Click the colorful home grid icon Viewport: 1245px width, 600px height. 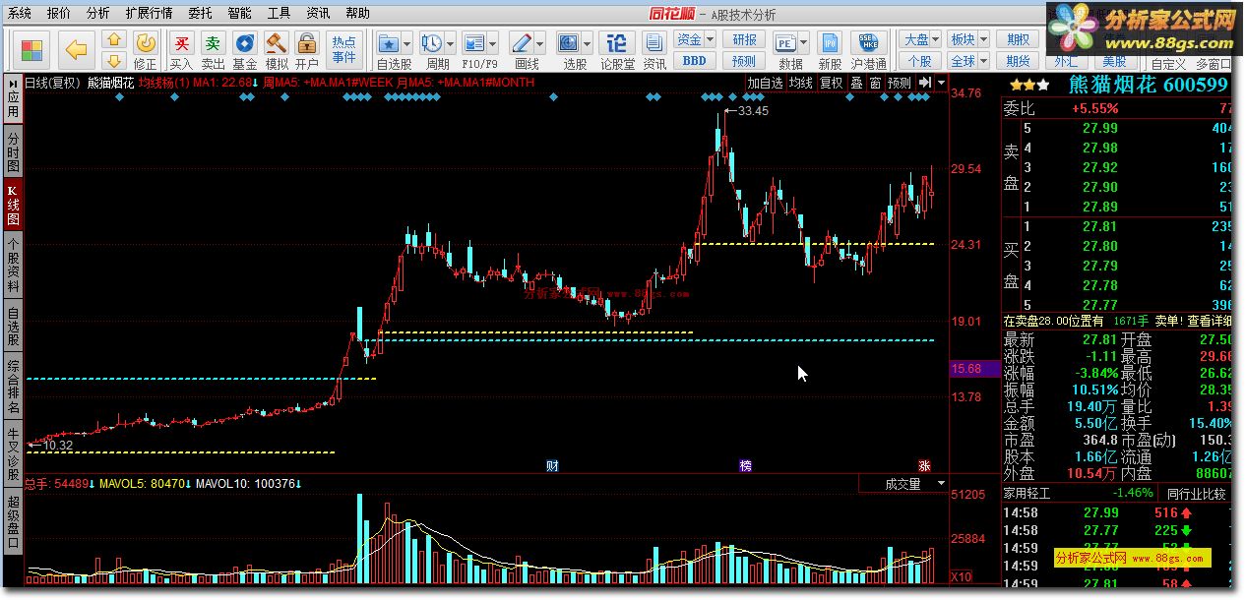point(31,49)
